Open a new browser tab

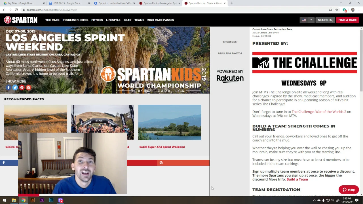coord(232,3)
